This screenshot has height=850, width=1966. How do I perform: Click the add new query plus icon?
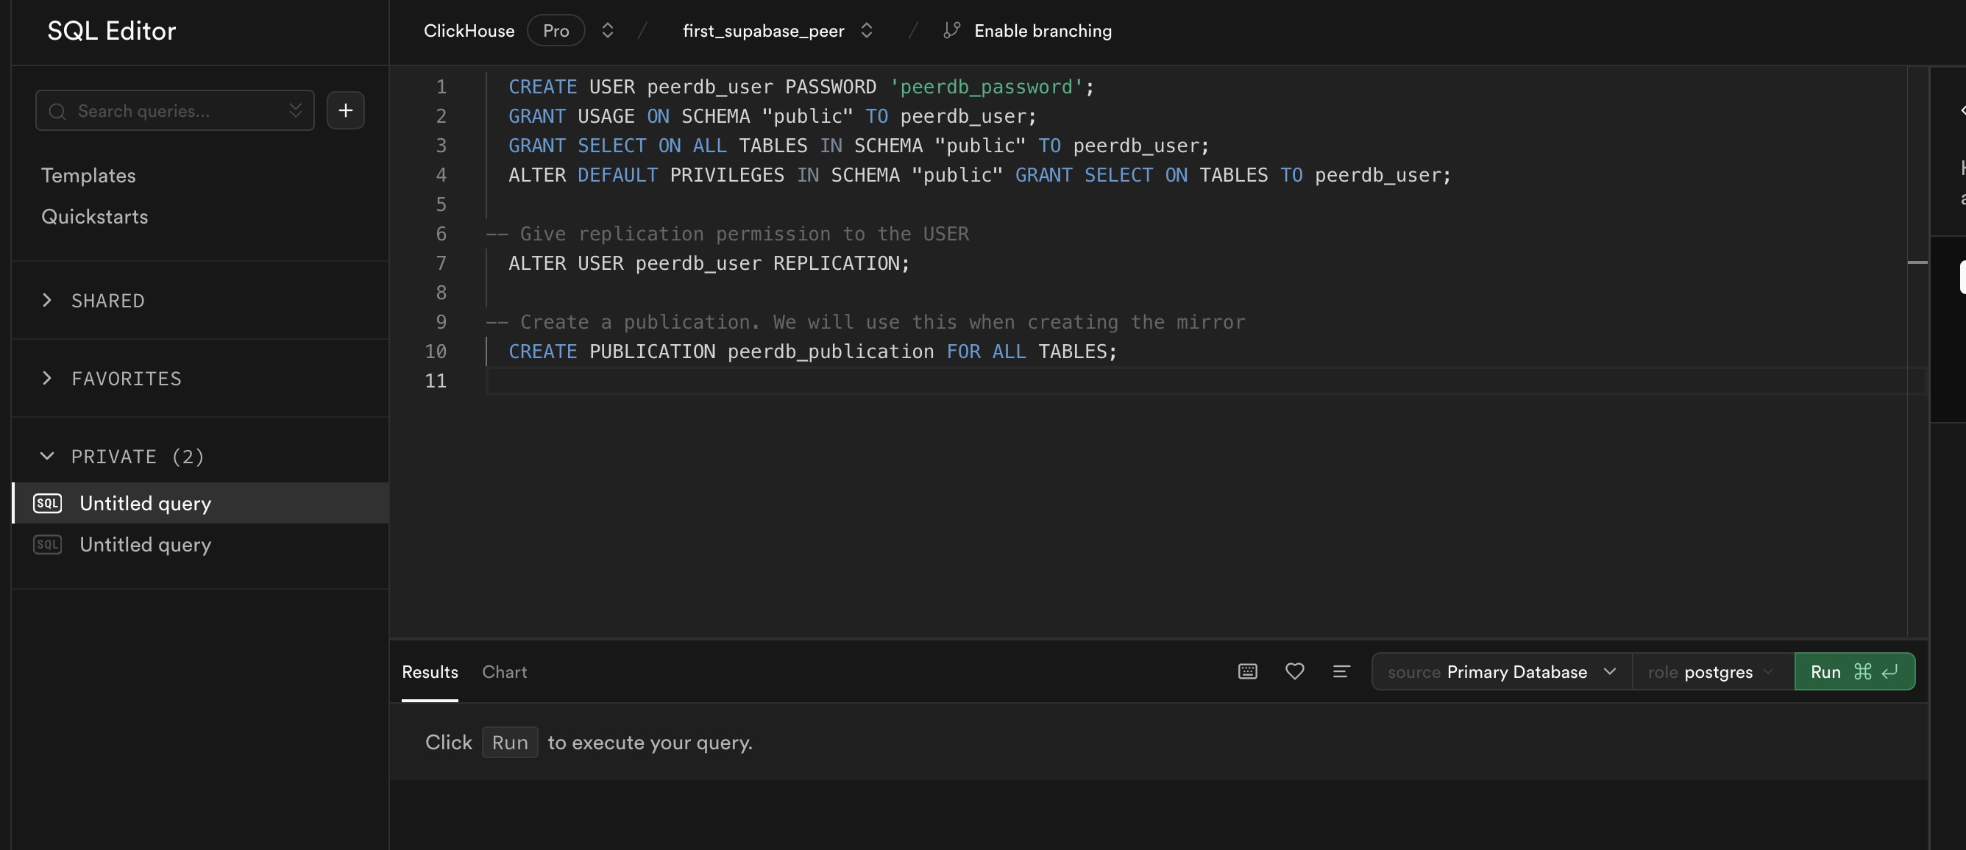(x=345, y=109)
